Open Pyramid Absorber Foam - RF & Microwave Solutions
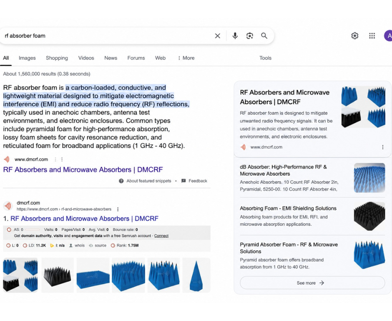This screenshot has height=321, width=392. click(x=289, y=248)
